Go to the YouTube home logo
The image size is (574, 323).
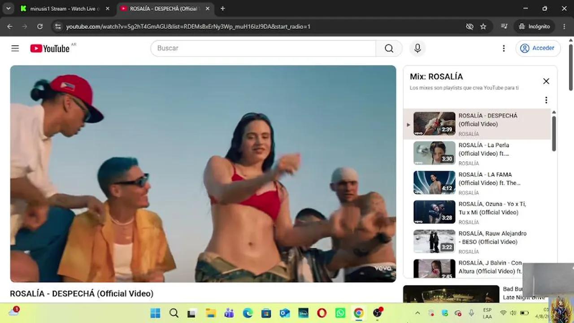(50, 48)
